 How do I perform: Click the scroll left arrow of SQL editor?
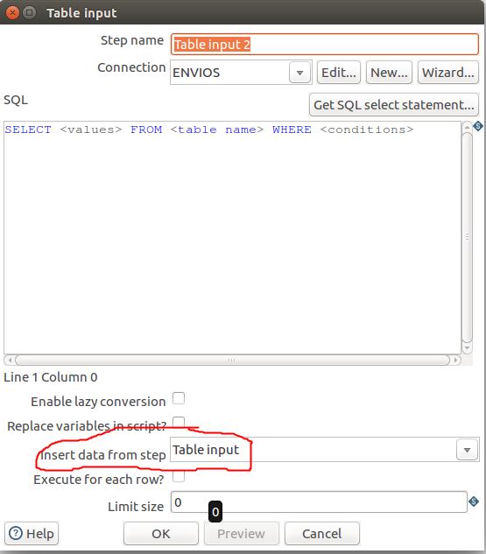(10, 360)
